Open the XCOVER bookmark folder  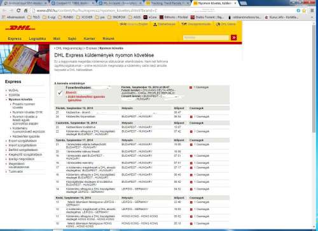tap(84, 17)
